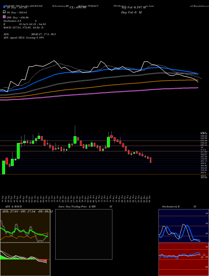Select the '200 Day - 456.06' legend text
This screenshot has height=276, width=209.
pos(18,18)
